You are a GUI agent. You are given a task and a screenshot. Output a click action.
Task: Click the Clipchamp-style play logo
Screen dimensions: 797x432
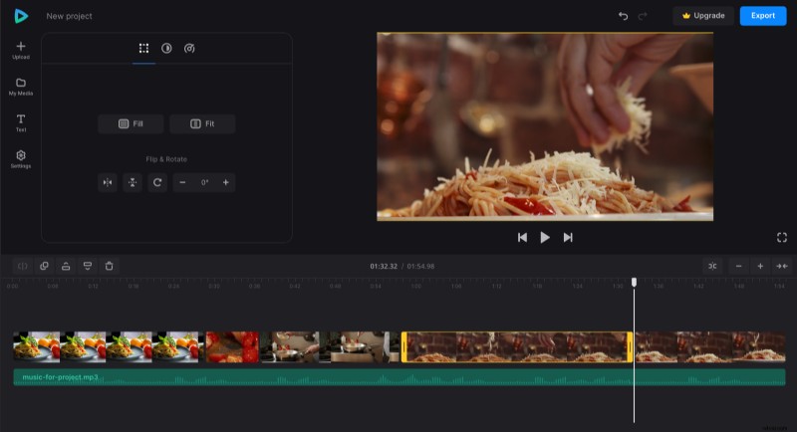click(21, 16)
